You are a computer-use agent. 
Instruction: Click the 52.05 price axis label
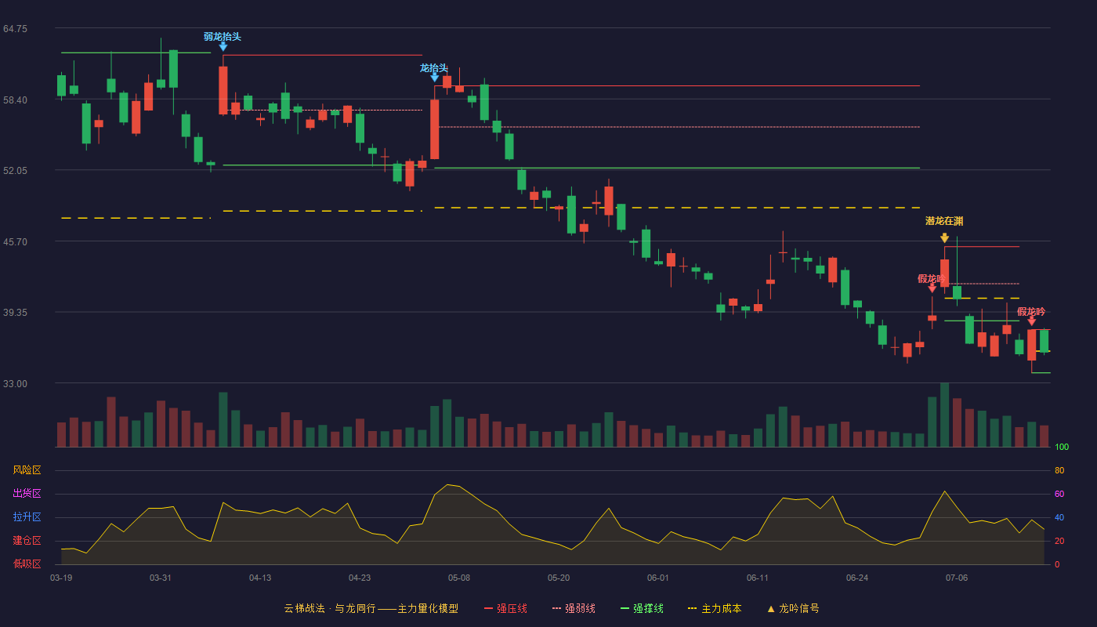pos(15,171)
